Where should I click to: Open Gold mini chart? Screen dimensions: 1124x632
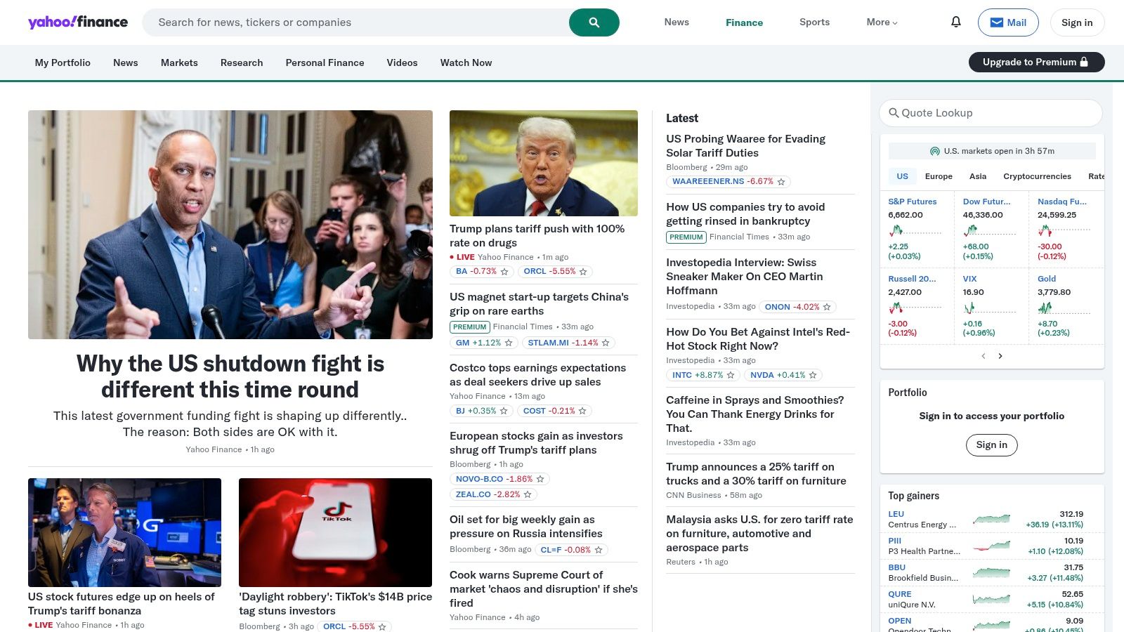[x=1064, y=308]
